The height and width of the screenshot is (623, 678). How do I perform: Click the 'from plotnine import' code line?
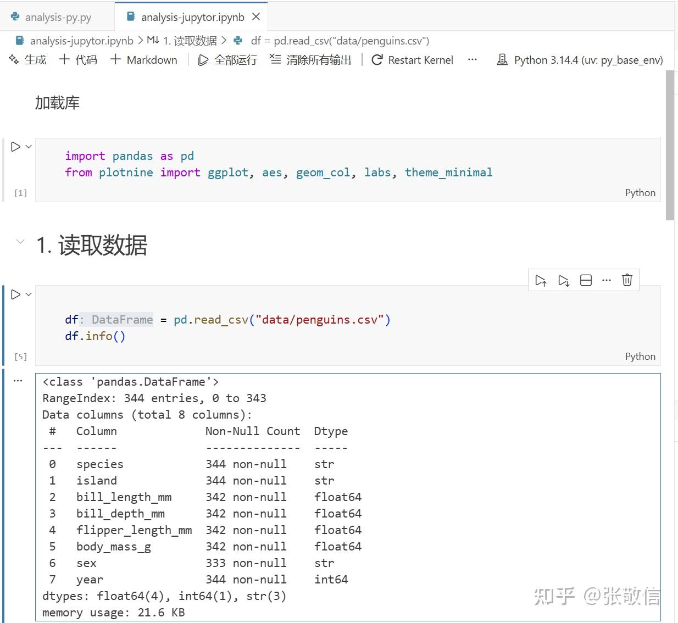pyautogui.click(x=279, y=173)
